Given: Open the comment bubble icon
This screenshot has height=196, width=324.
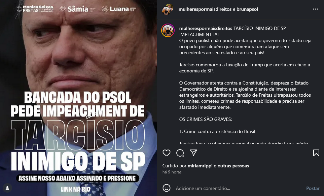Looking at the screenshot, I should click(180, 153).
